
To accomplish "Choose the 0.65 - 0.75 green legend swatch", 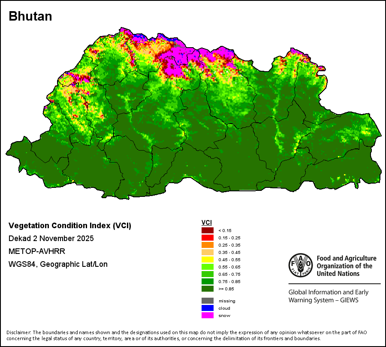I will pos(208,274).
